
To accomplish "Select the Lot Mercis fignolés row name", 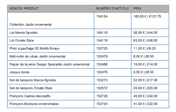I will click(23, 33).
